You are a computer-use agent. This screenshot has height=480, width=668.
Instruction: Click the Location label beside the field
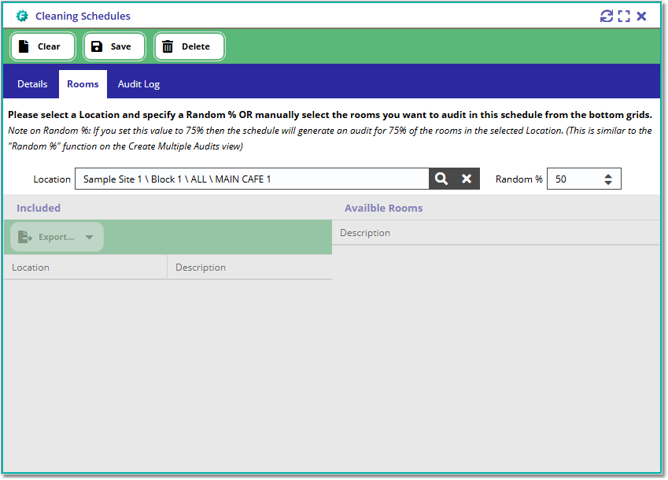pos(52,179)
